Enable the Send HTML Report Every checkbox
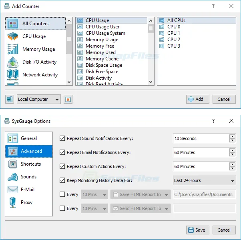 coord(62,208)
